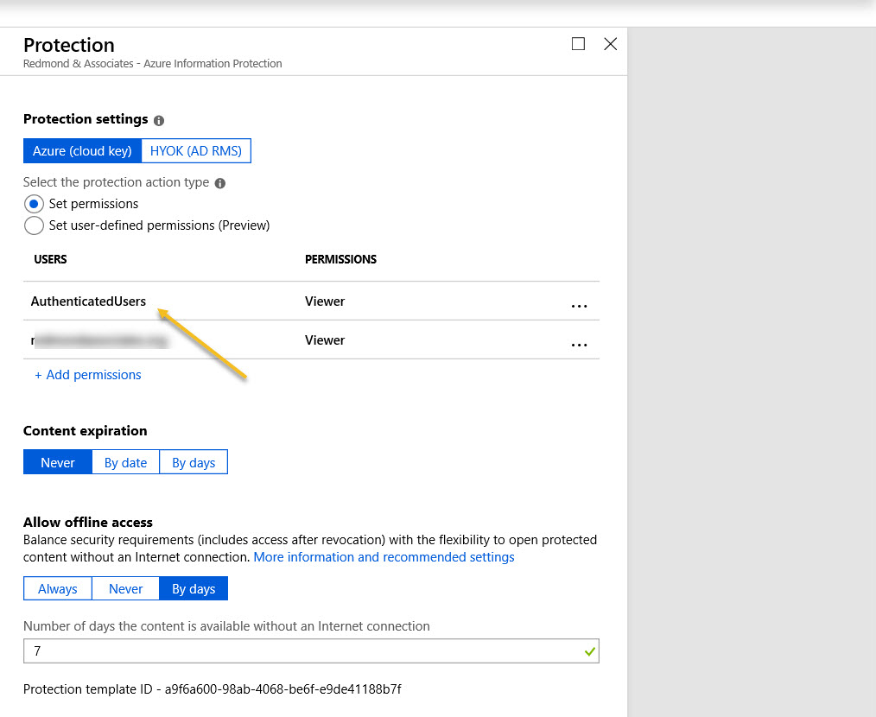
Task: Click the PERMISSIONS column header
Action: pyautogui.click(x=340, y=259)
